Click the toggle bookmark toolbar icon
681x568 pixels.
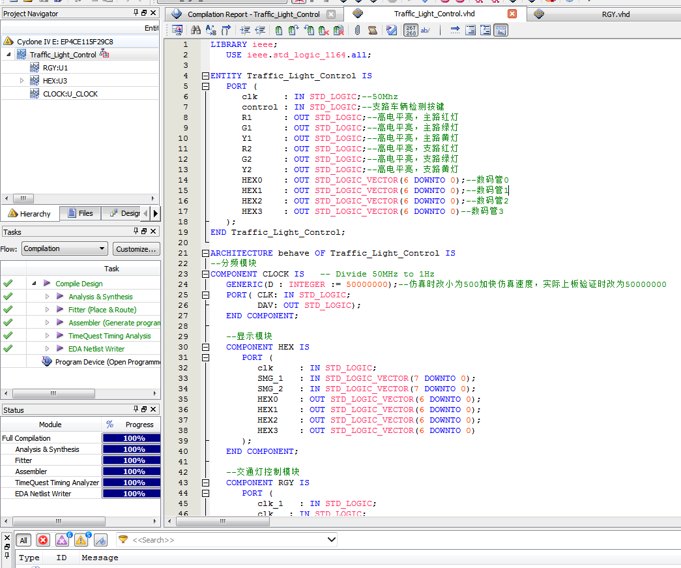pos(278,30)
